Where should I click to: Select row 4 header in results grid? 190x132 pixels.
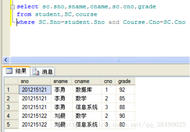(11, 116)
